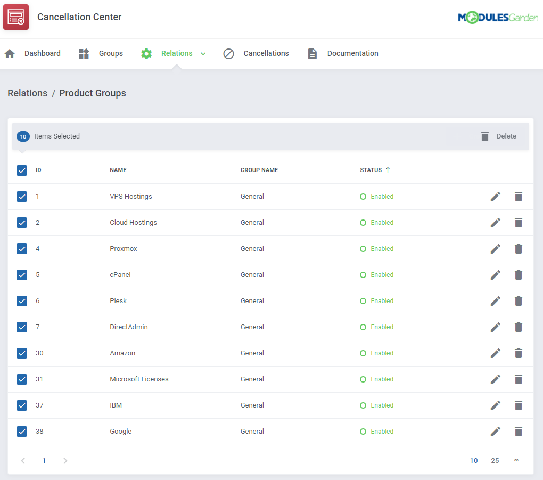Go to next page arrow
543x480 pixels.
pos(65,461)
